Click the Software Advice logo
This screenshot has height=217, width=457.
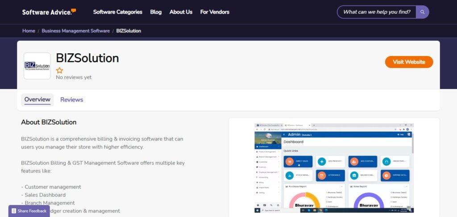pyautogui.click(x=49, y=12)
